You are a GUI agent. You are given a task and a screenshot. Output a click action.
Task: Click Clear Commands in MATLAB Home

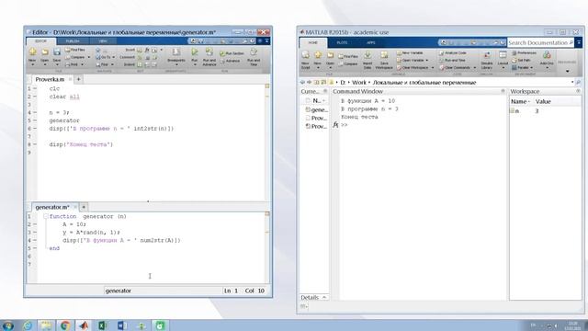tap(455, 67)
